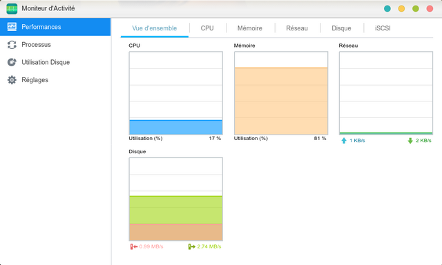Open the Mémoire tab
442x265 pixels.
point(250,28)
